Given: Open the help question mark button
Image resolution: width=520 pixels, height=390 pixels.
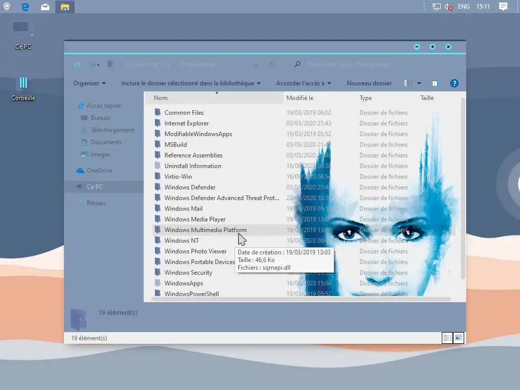Looking at the screenshot, I should [454, 83].
